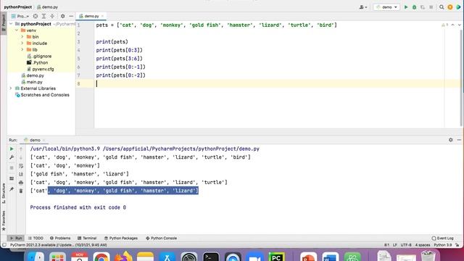Start debugging with the green bug icon
Image resolution: width=464 pixels, height=261 pixels.
click(414, 7)
